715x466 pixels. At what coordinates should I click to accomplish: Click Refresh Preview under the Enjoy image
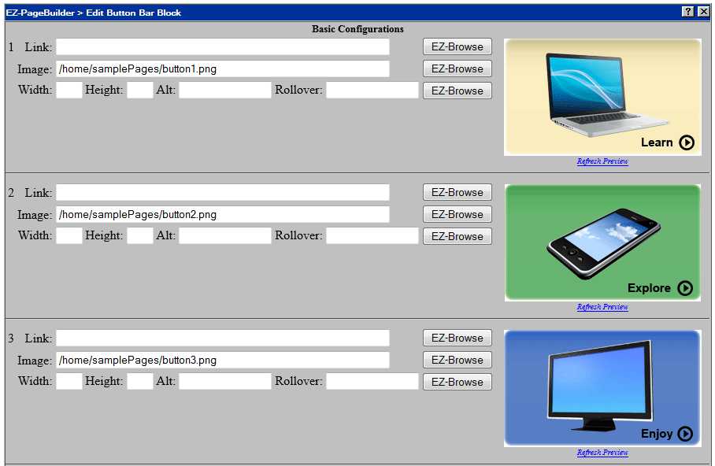(x=602, y=453)
